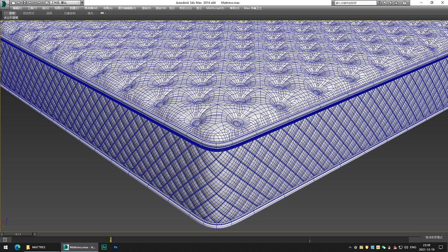Click the binoculars search icon
This screenshot has height=252, width=448.
pyautogui.click(x=380, y=3)
